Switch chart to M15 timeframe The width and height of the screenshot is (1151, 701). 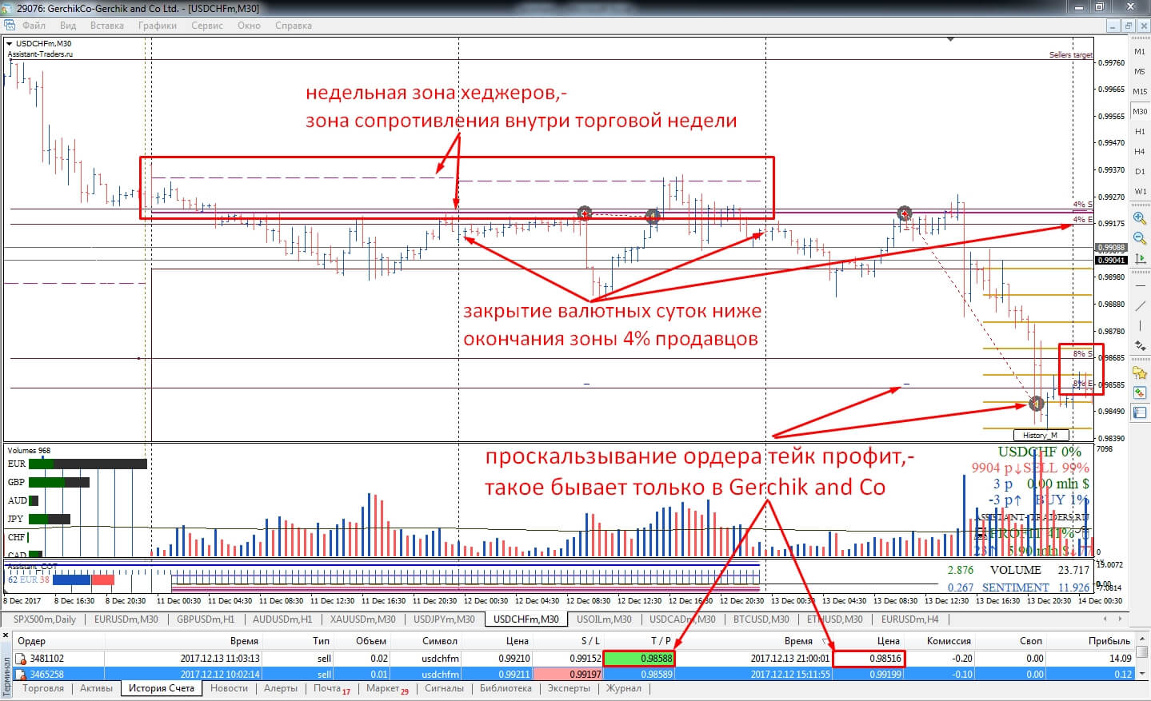(1140, 91)
